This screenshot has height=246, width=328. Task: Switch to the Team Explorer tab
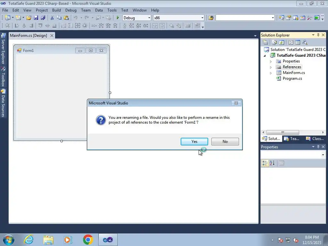292,139
